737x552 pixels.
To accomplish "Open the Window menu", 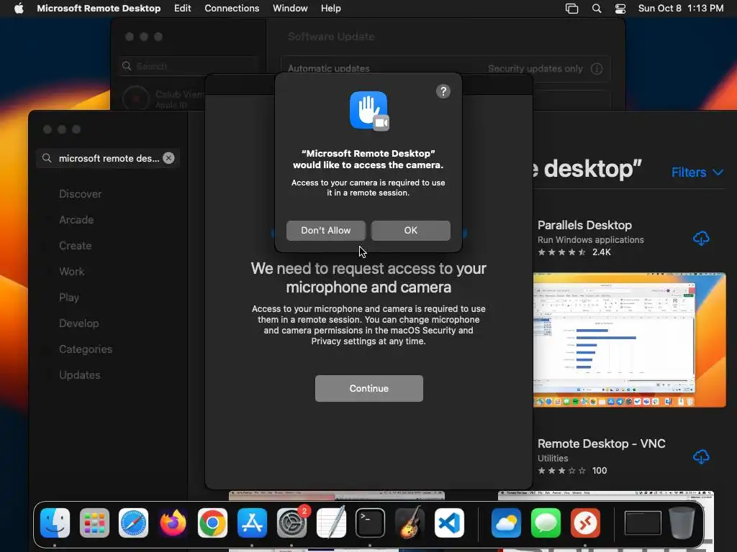I will 290,9.
